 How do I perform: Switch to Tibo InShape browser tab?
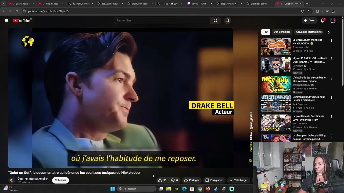(x=51, y=4)
